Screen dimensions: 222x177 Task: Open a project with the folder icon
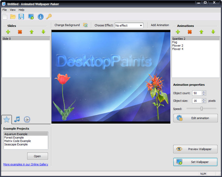click(13, 17)
